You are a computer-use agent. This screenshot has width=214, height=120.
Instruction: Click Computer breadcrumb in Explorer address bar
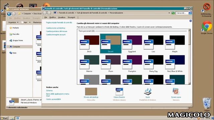click(x=27, y=14)
